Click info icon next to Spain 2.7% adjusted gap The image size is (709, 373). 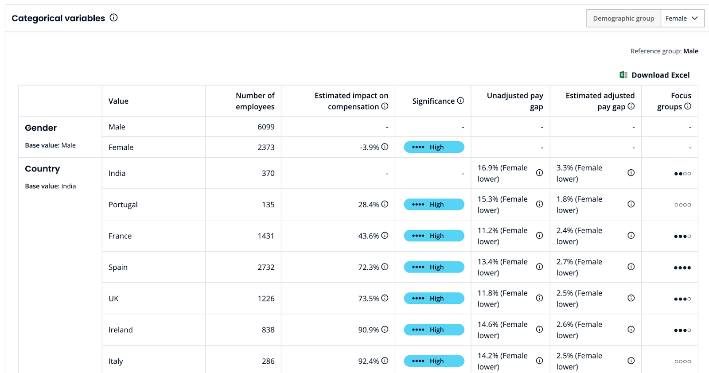click(x=631, y=267)
